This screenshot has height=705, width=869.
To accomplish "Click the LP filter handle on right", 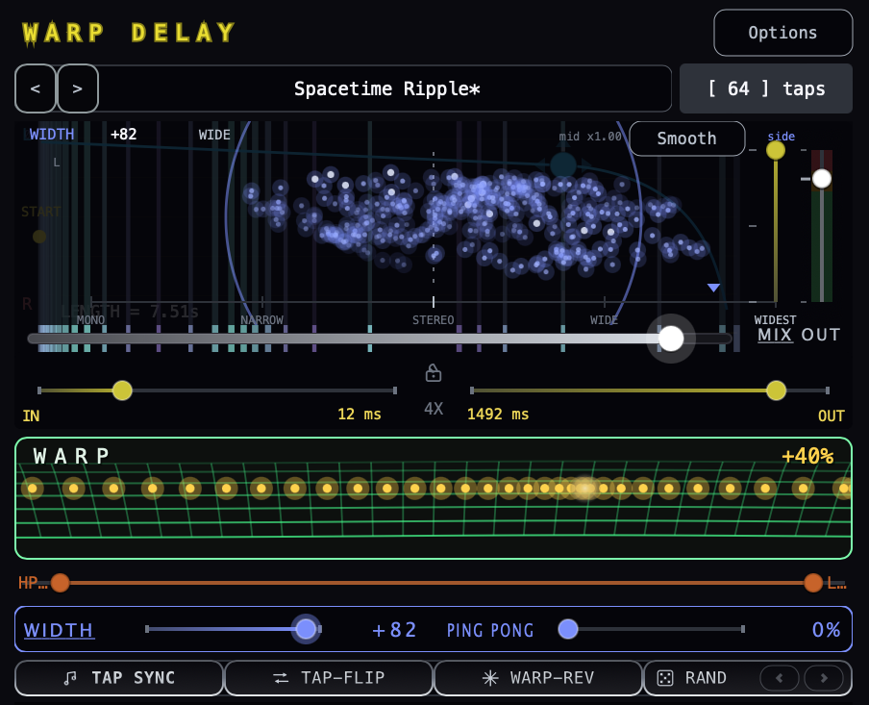I will click(x=813, y=583).
